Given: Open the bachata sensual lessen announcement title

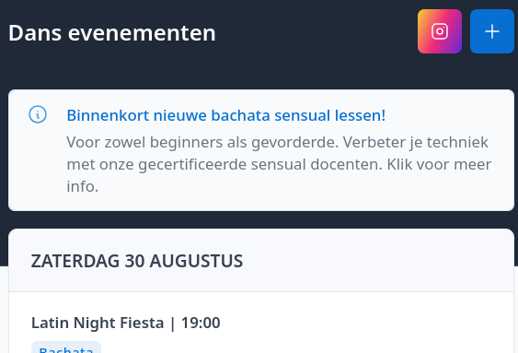Looking at the screenshot, I should coord(226,115).
